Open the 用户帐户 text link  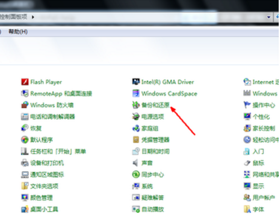(x=264, y=197)
